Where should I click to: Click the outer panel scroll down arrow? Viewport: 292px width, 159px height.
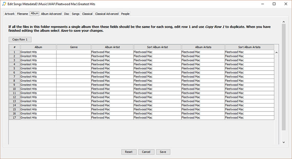click(284, 142)
